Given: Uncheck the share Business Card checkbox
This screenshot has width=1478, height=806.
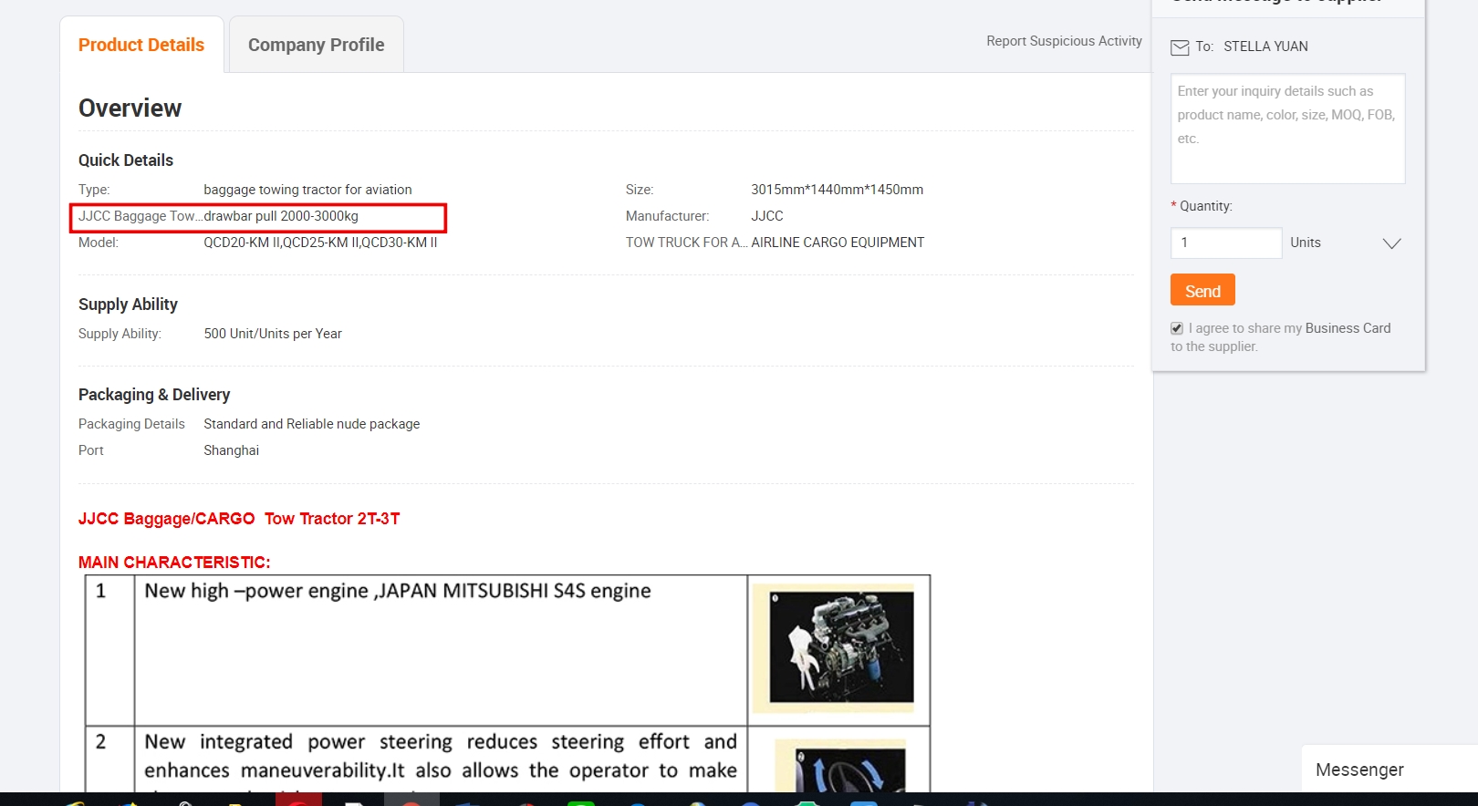Looking at the screenshot, I should [x=1177, y=328].
